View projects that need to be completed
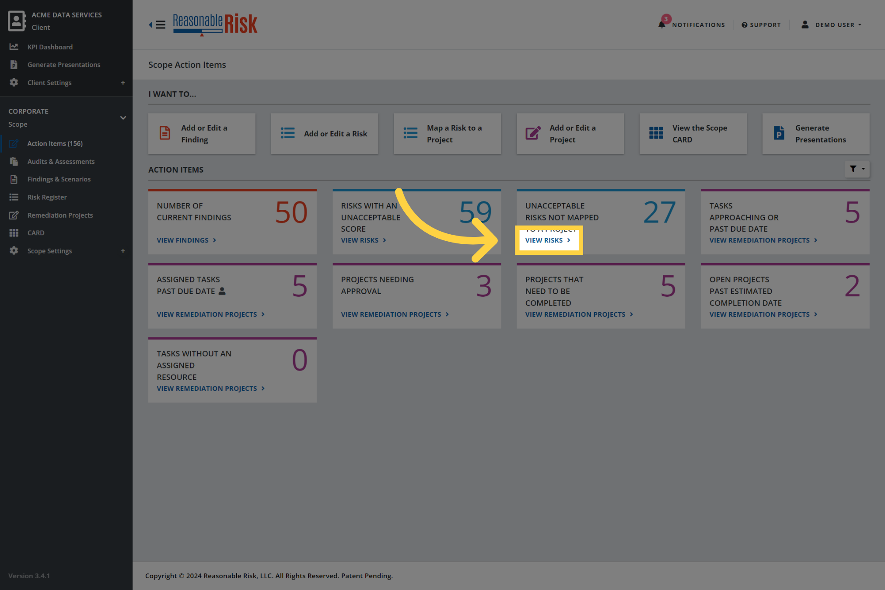 (579, 315)
